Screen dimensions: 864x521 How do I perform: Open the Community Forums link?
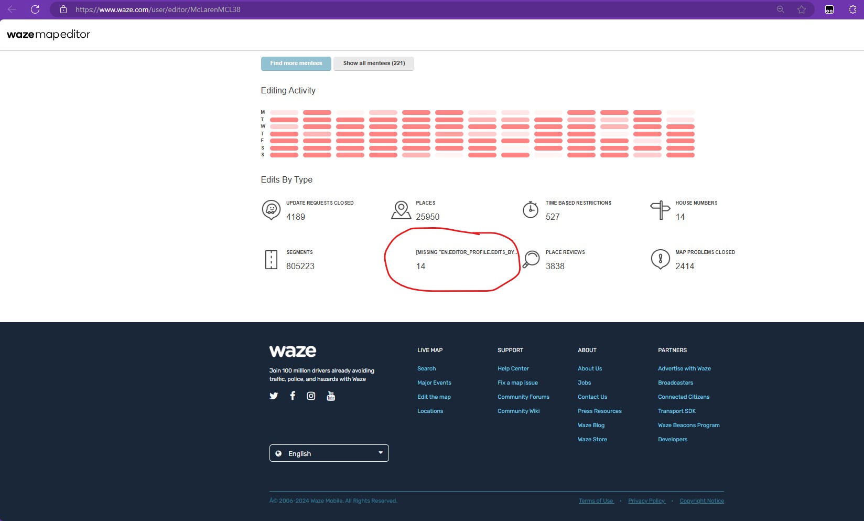(523, 397)
